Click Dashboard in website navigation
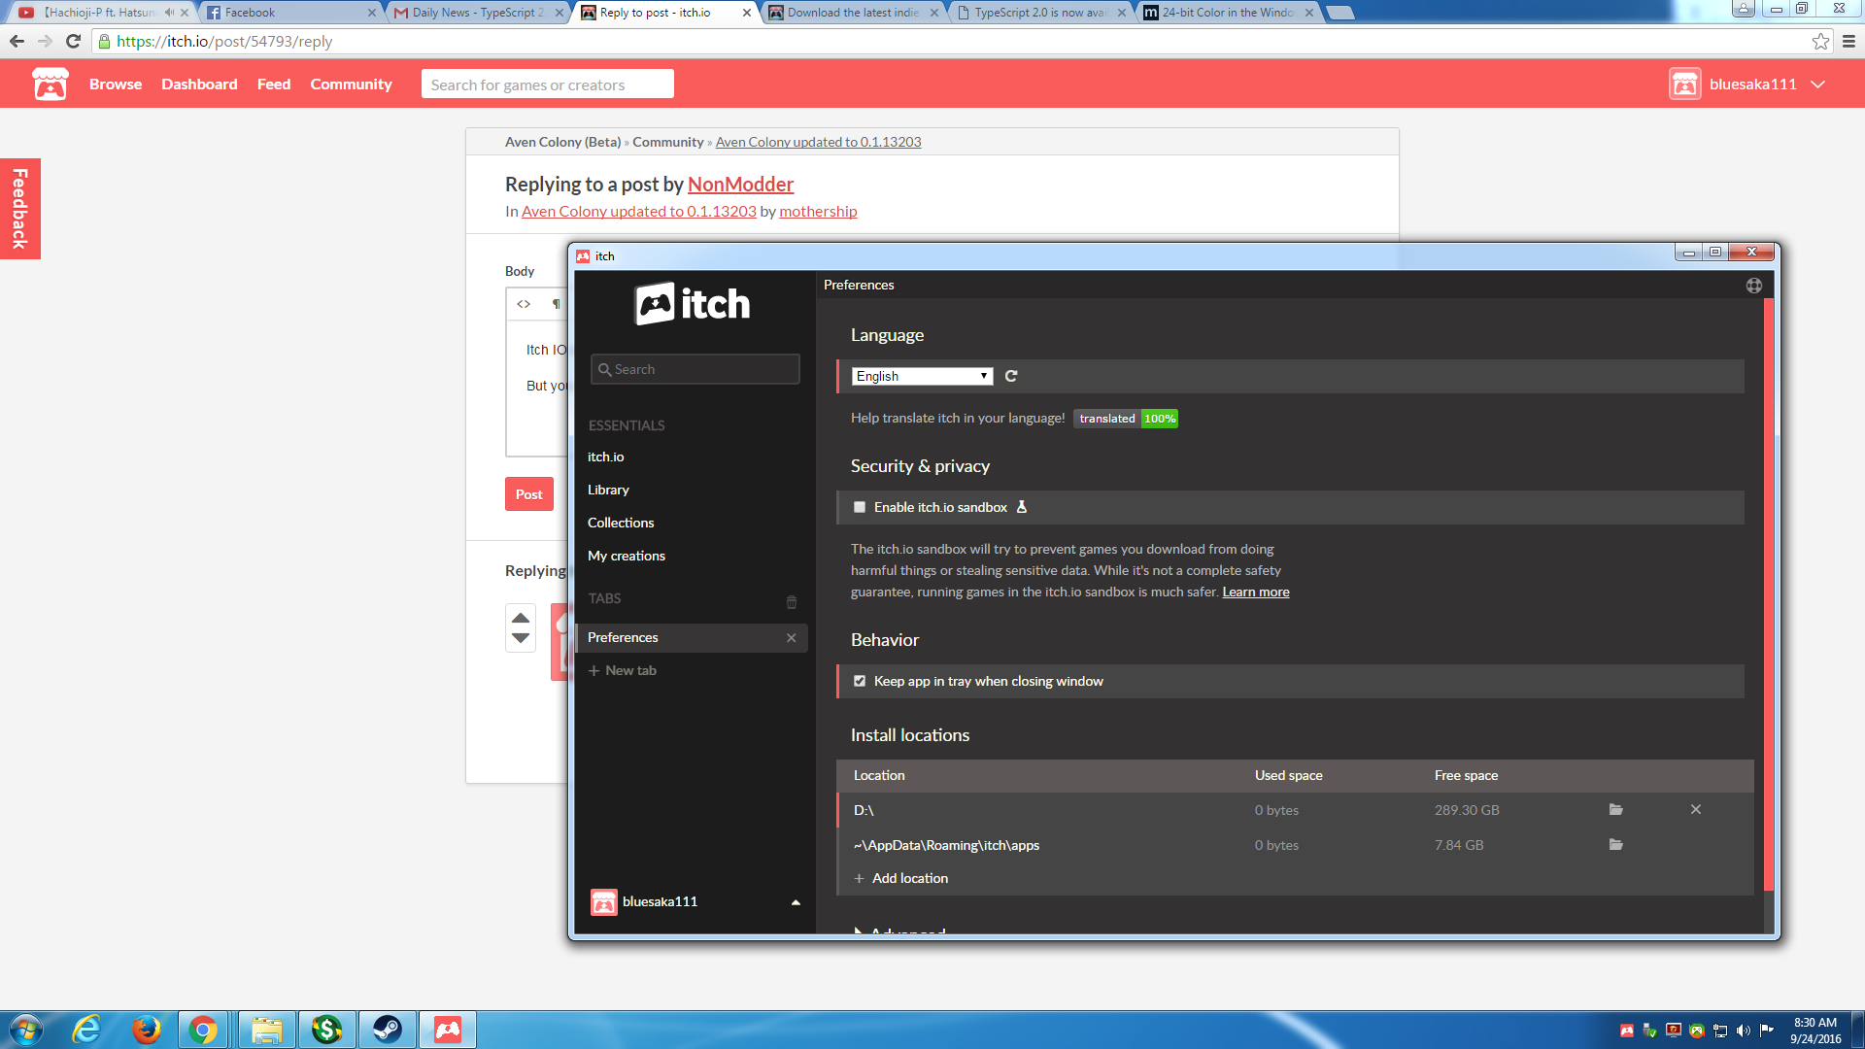Image resolution: width=1865 pixels, height=1049 pixels. [x=199, y=85]
